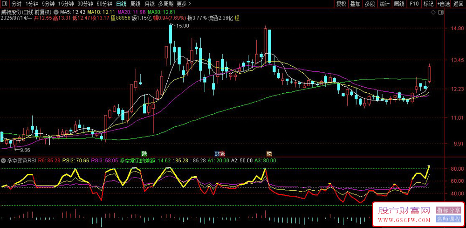Select the 日线 daily tab
The image size is (466, 228).
pos(121,4)
